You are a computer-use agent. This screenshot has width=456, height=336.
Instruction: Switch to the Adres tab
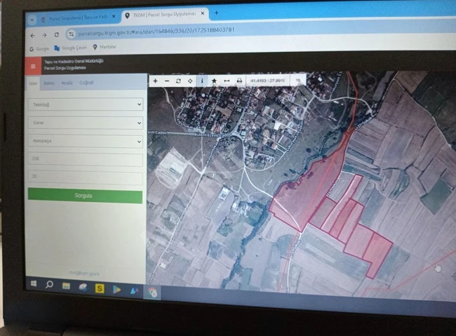pyautogui.click(x=49, y=83)
